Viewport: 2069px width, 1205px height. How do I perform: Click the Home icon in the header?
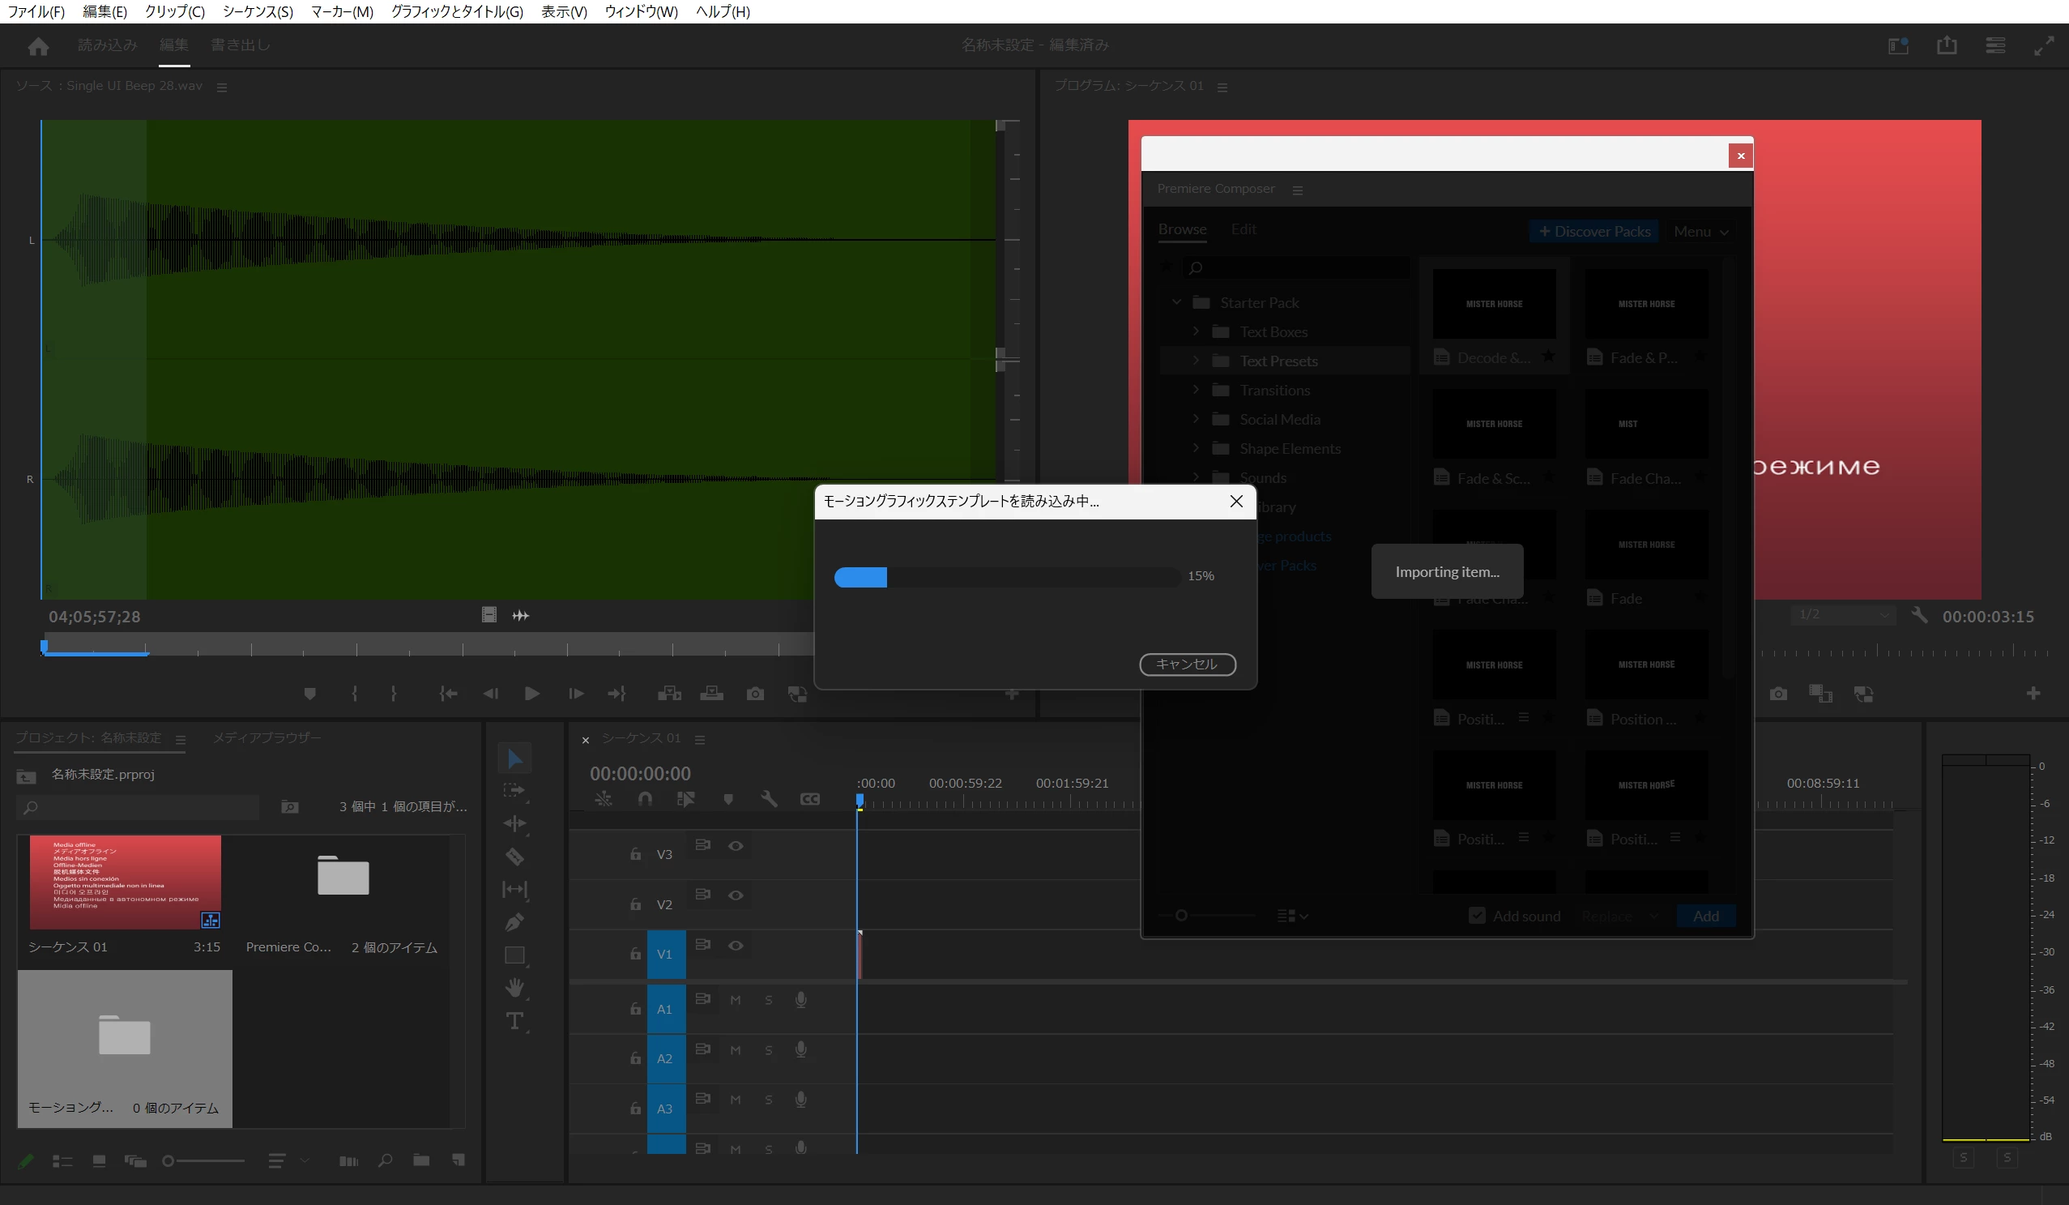(38, 46)
